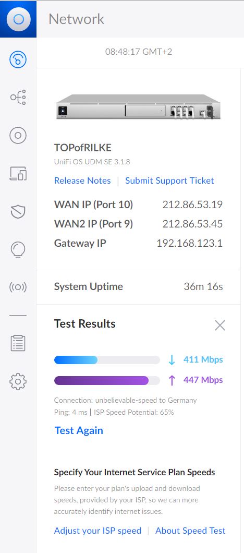Screen dimensions: 244x553
Task: Open the Settings gear icon
Action: pos(18,381)
